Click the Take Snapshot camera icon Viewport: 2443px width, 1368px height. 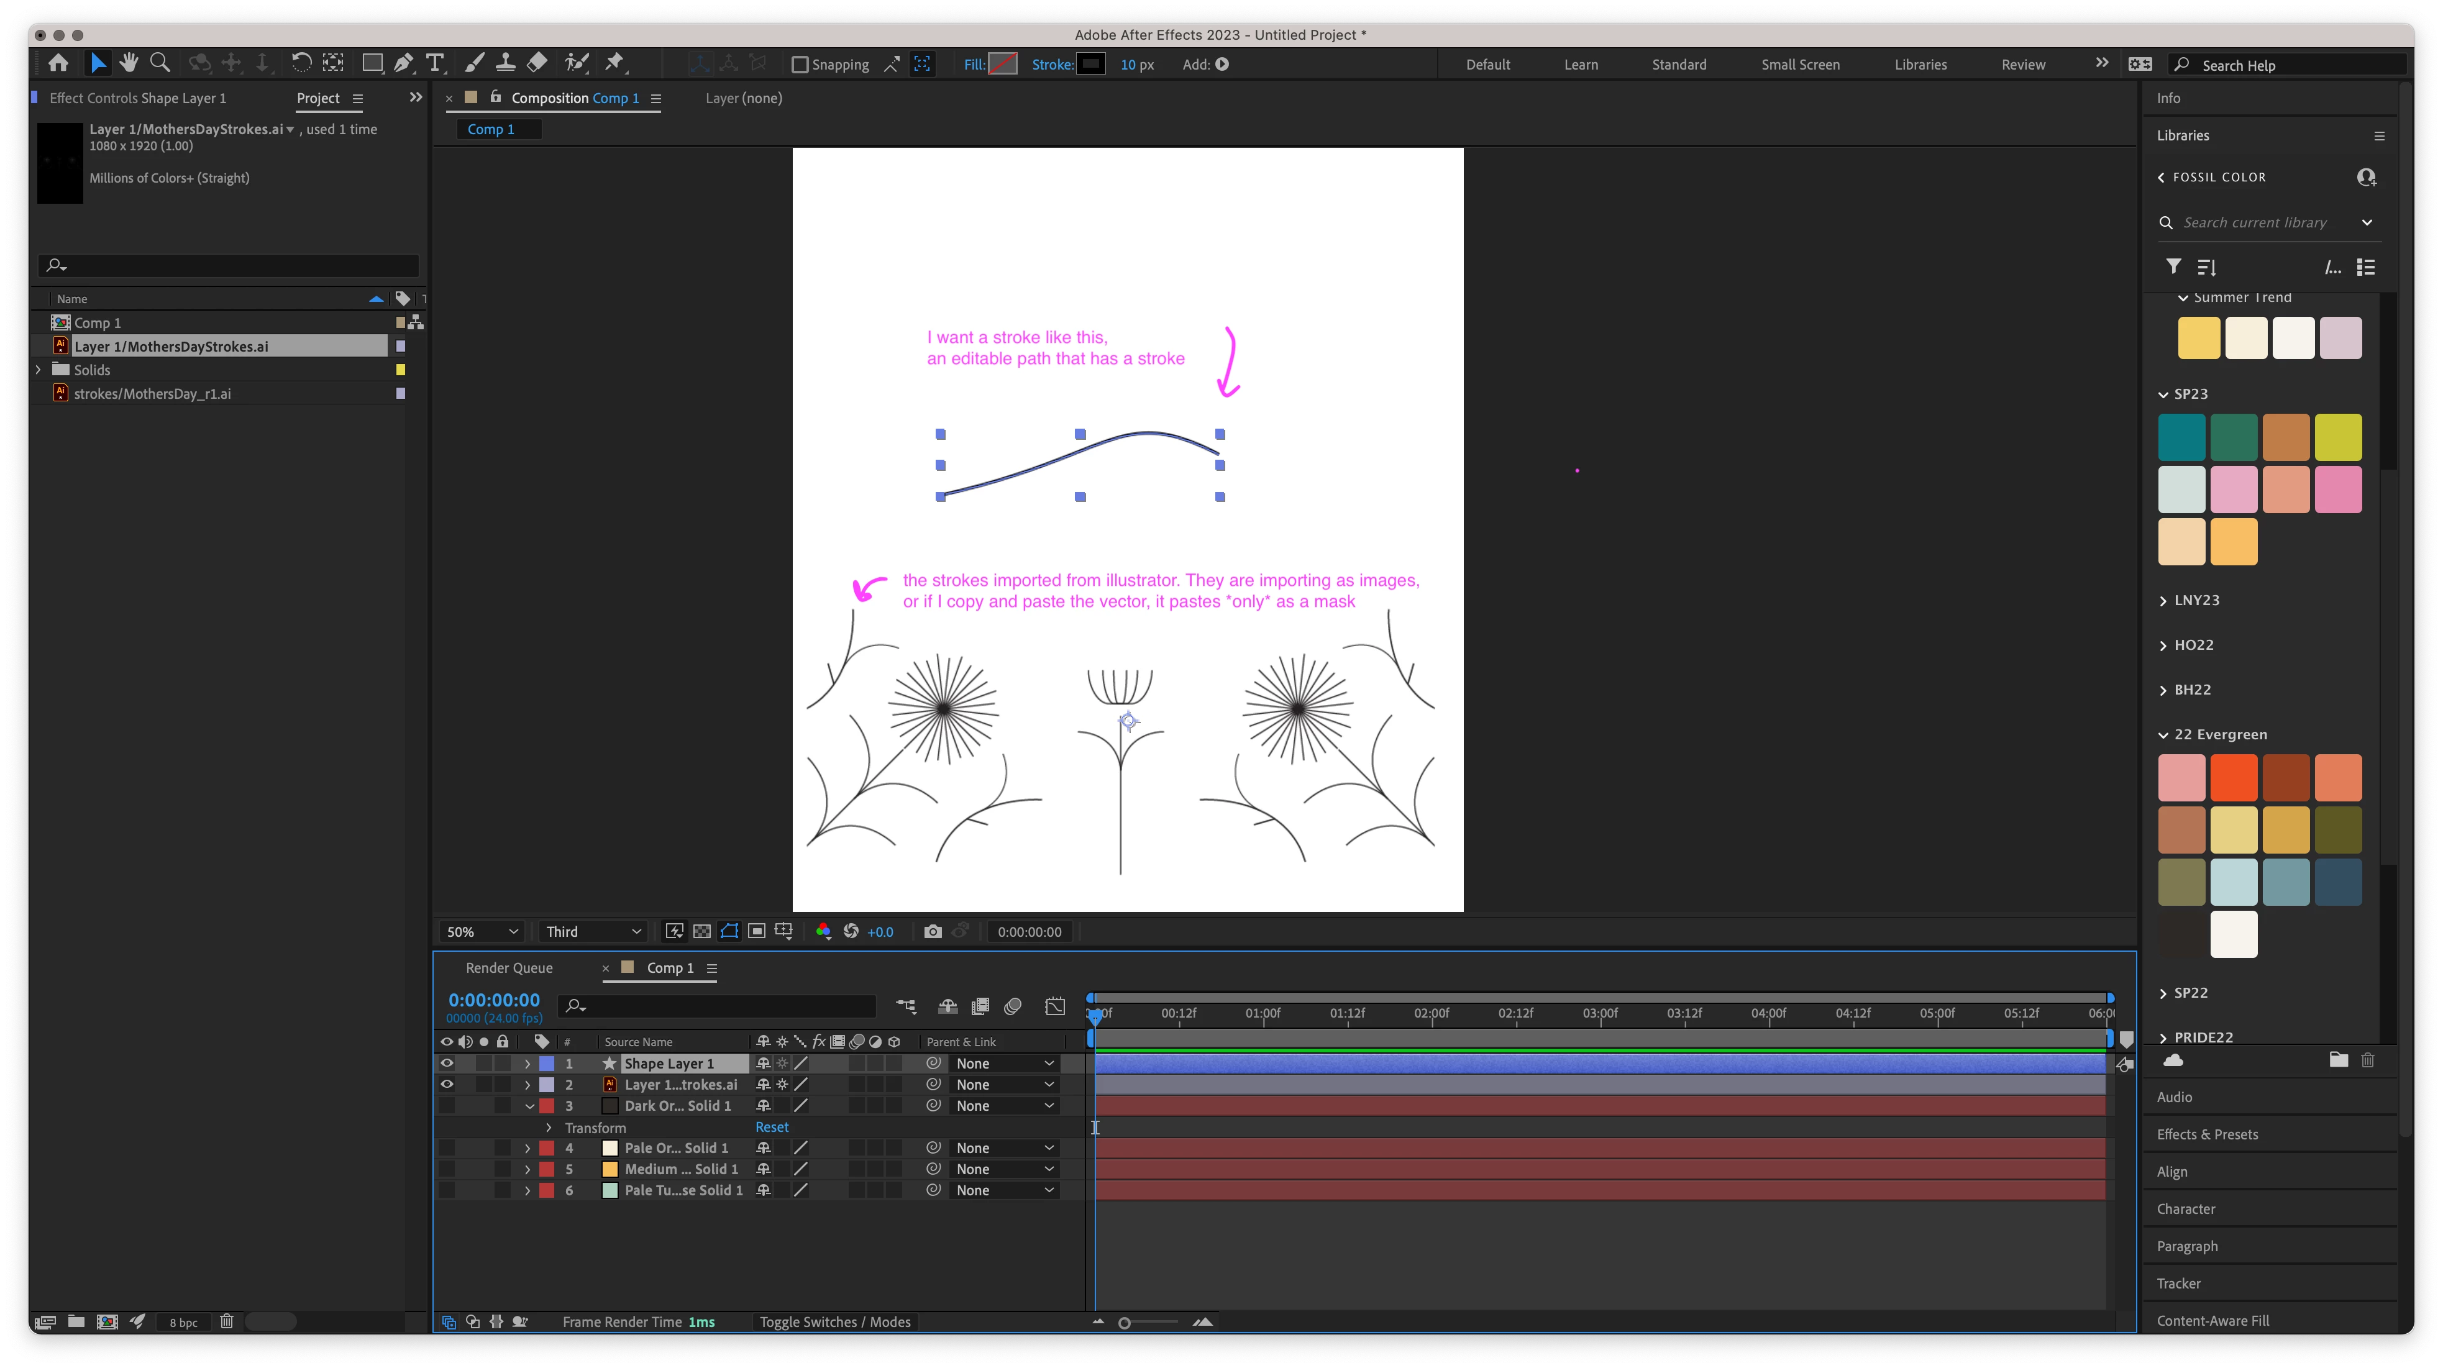pos(932,932)
